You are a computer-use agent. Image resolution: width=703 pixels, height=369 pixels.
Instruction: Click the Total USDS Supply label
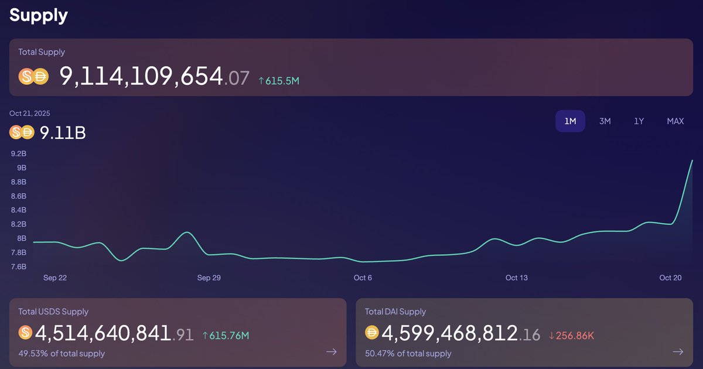point(53,312)
